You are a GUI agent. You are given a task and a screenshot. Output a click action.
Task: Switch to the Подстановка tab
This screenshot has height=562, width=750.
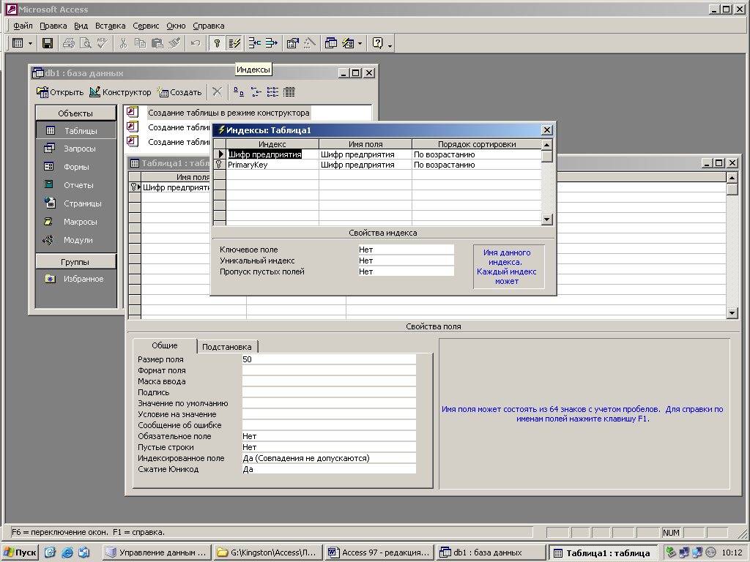(227, 347)
